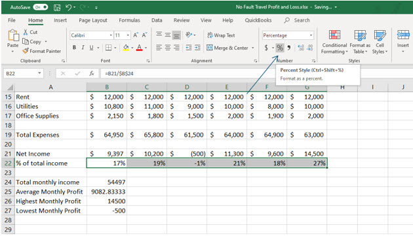Click the Orientation text angle icon
The height and width of the screenshot is (238, 413).
tap(189, 35)
